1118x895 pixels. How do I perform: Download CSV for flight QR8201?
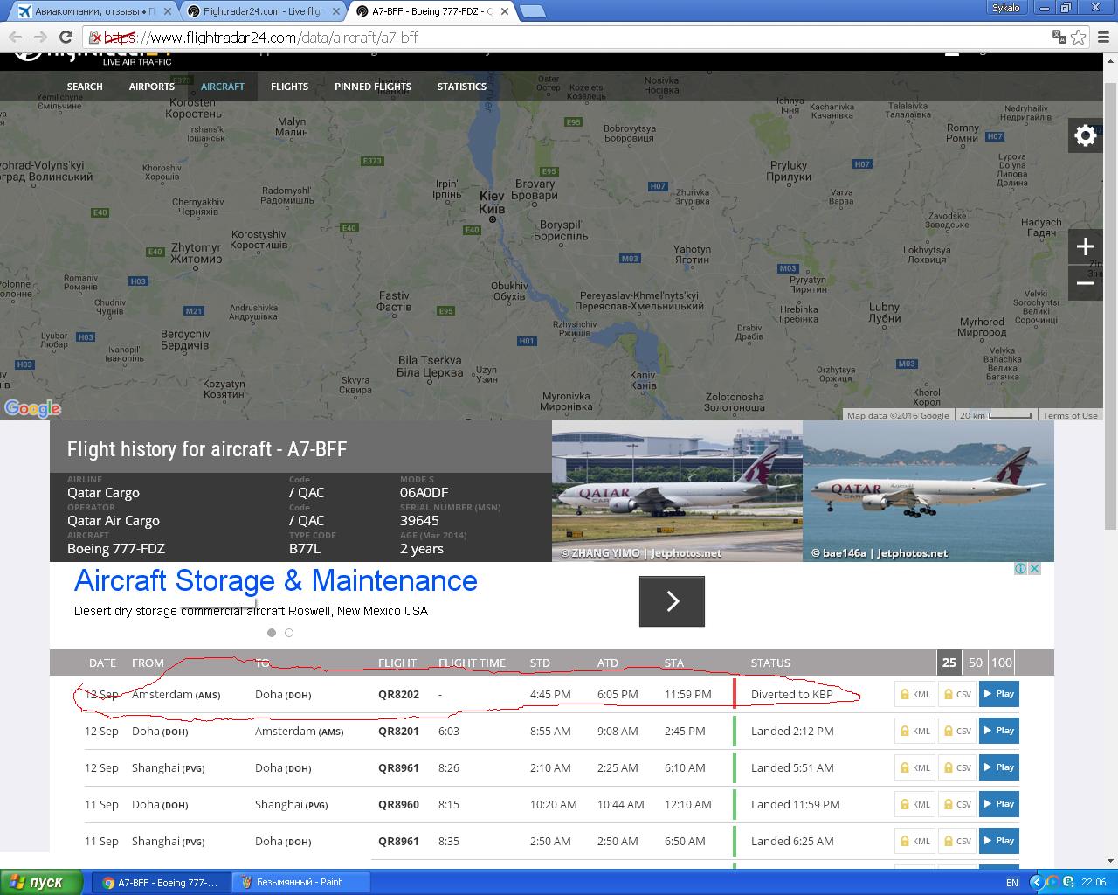click(956, 731)
